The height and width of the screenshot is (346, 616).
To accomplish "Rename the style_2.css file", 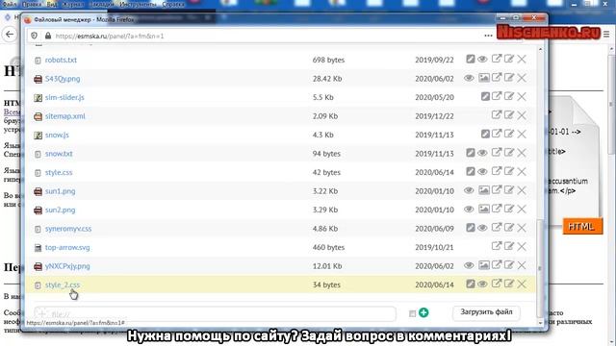I will pyautogui.click(x=509, y=284).
